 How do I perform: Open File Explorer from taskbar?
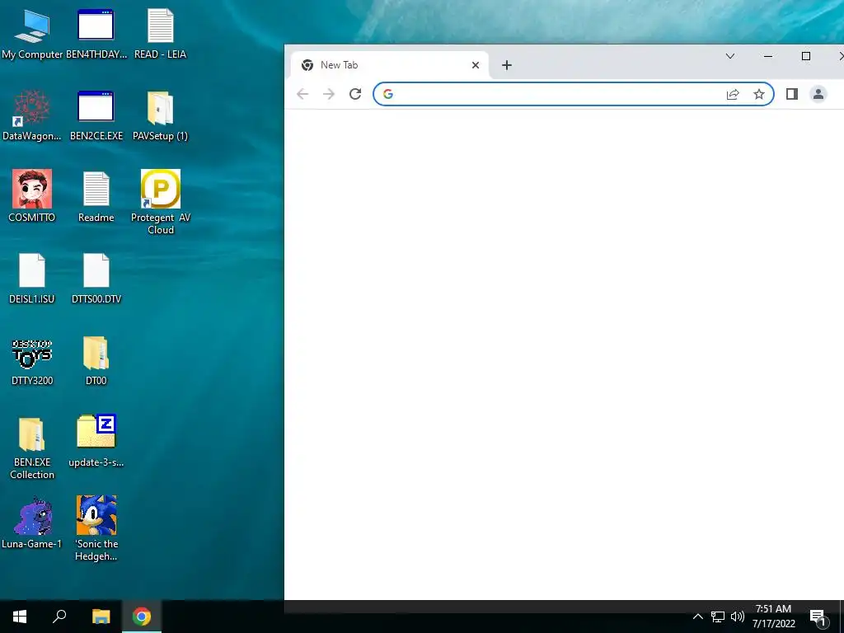coord(101,617)
